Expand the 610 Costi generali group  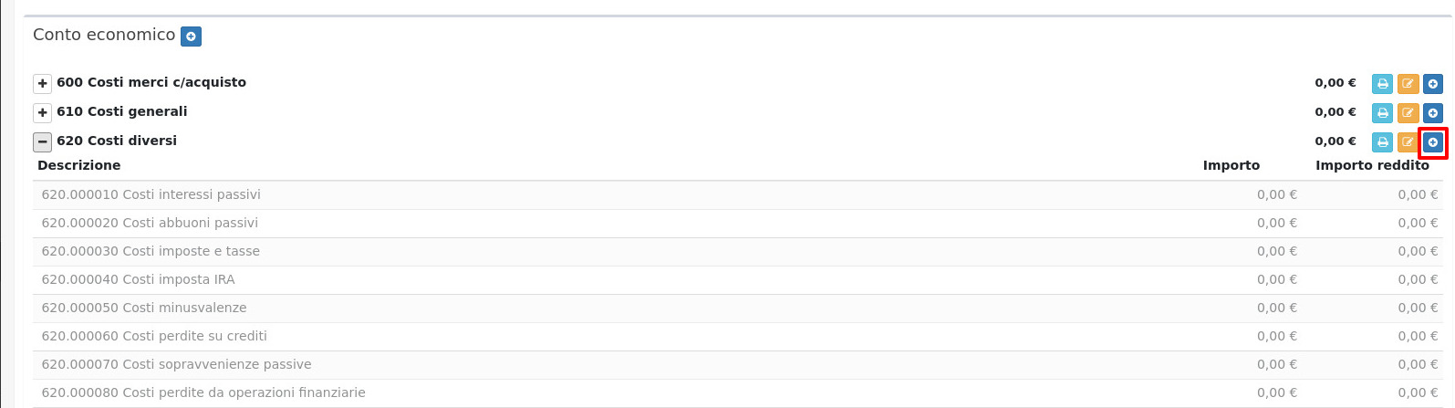(42, 113)
